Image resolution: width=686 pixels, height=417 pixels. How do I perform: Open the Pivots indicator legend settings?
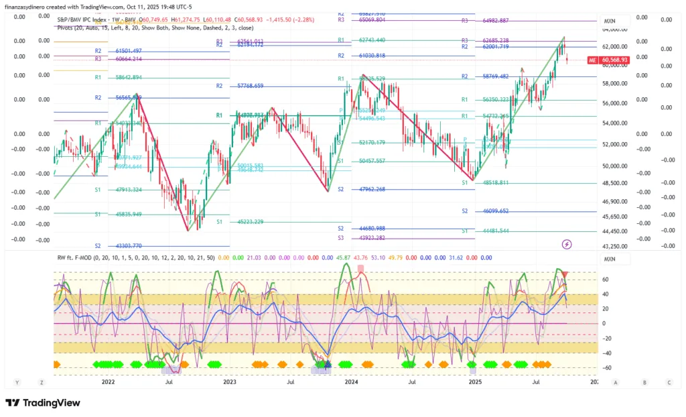pos(154,28)
